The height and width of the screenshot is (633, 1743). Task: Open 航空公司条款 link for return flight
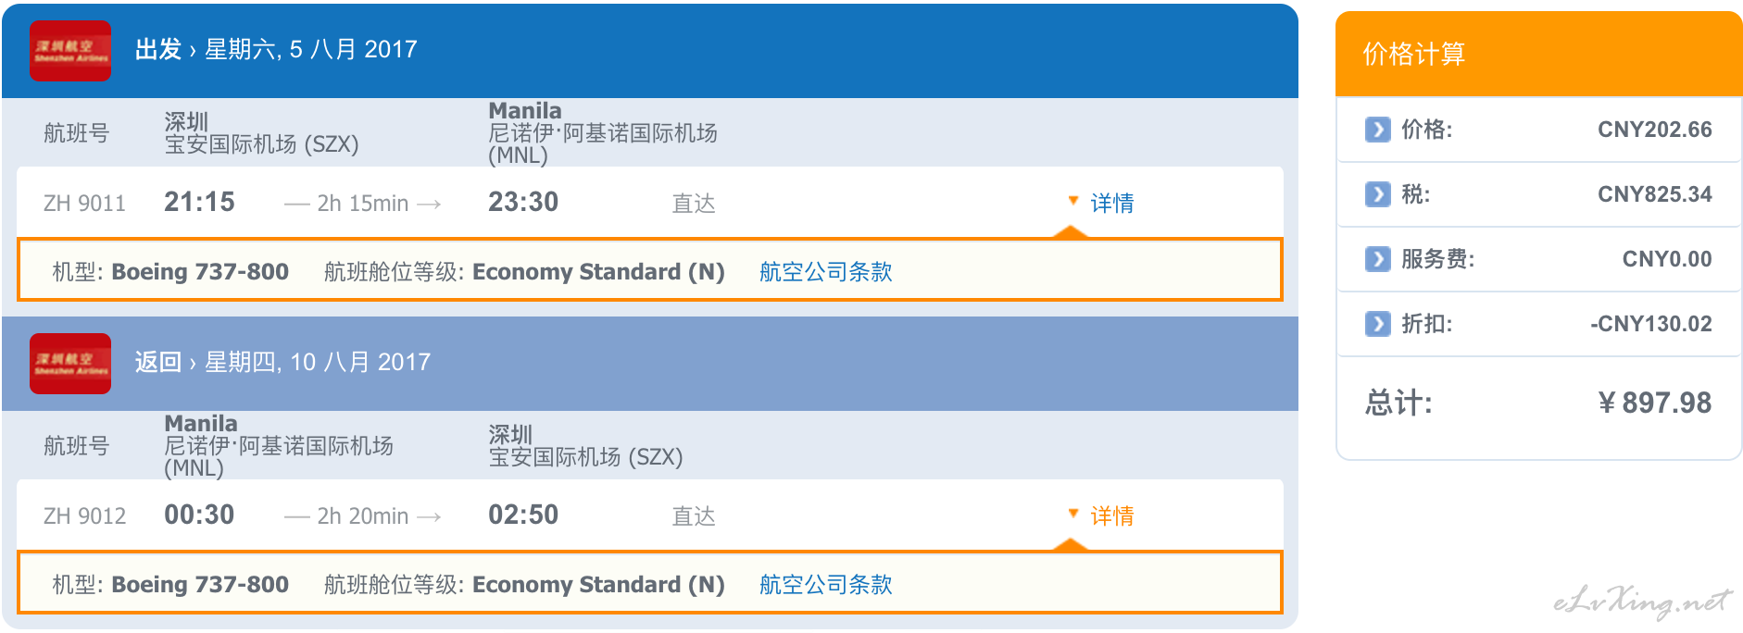tap(825, 584)
